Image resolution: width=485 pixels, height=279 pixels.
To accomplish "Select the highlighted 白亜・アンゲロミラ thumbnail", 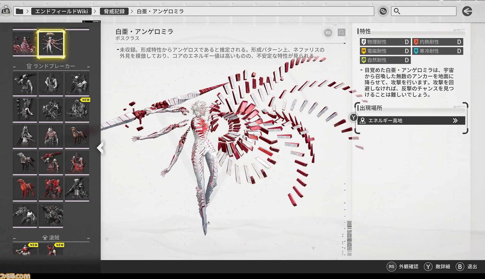I will pyautogui.click(x=51, y=44).
